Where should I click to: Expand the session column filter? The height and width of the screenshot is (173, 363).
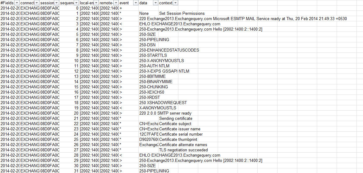tap(57, 3)
